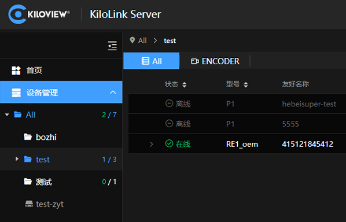Click the 在线 online status text
The image size is (346, 222).
pyautogui.click(x=183, y=144)
